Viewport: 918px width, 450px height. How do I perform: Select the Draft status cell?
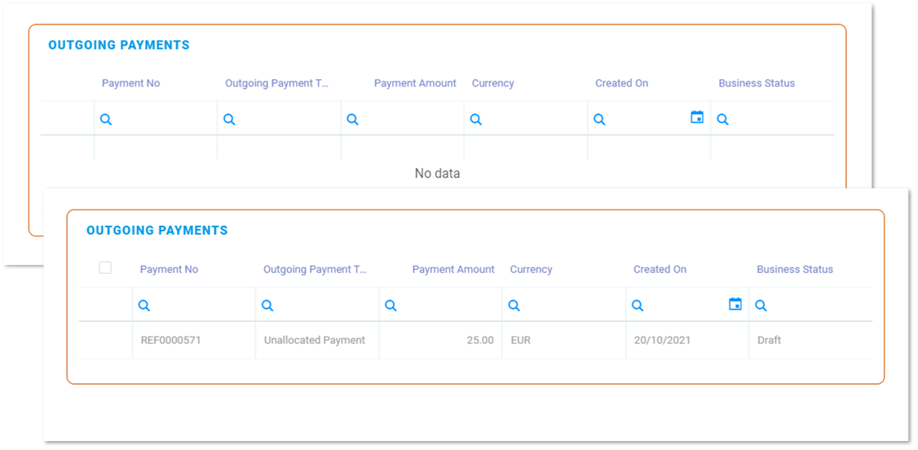coord(769,340)
